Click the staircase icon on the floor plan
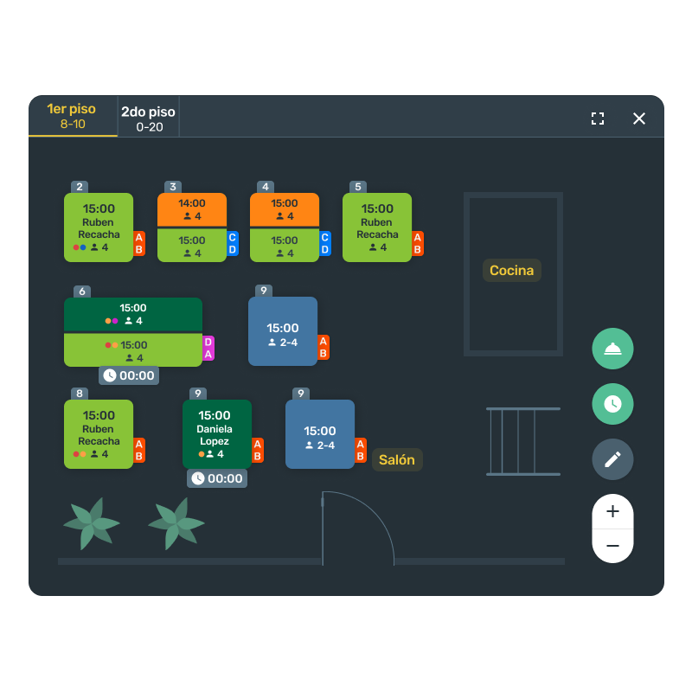The image size is (692, 692). [523, 441]
